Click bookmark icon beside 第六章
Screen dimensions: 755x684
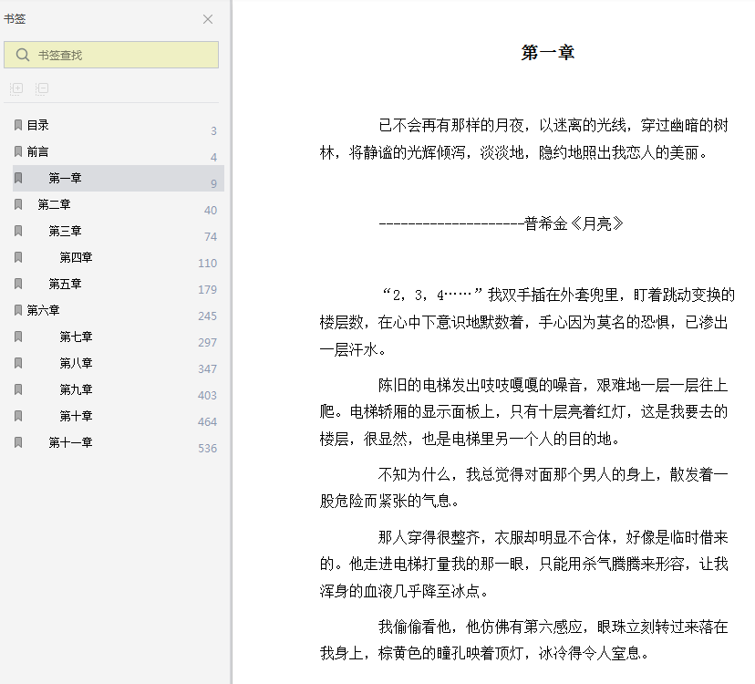[x=18, y=310]
